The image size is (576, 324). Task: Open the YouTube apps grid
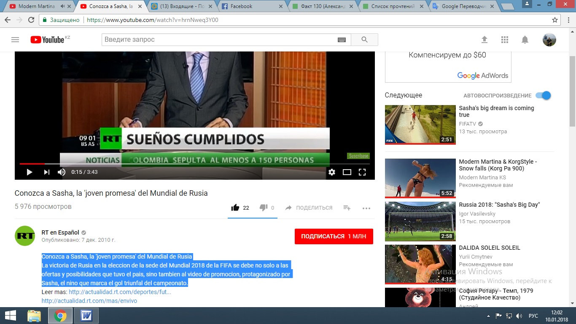click(505, 40)
